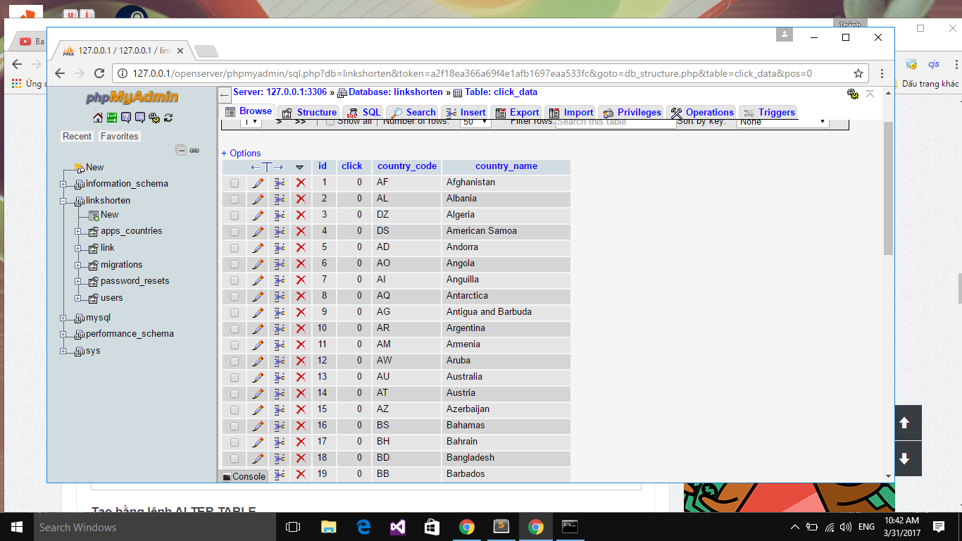This screenshot has height=541, width=962.
Task: Click the green exit/logout icon in sidebar
Action: [112, 118]
